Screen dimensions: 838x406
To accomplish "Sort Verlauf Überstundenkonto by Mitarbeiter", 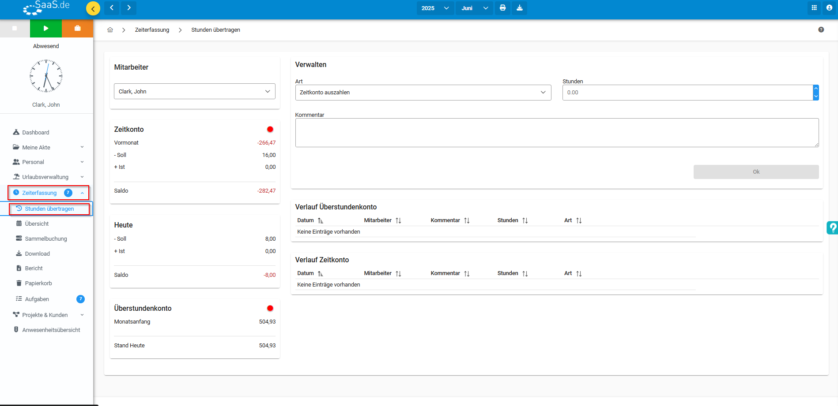I will point(398,220).
